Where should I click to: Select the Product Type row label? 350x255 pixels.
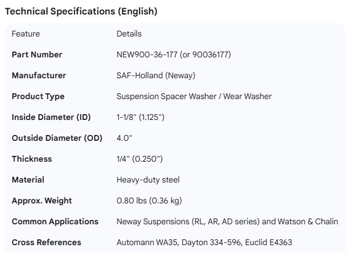point(38,96)
